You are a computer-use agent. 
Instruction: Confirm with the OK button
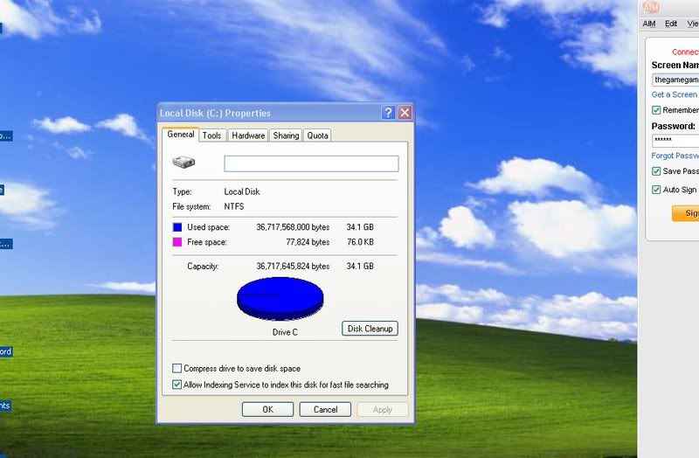click(x=268, y=409)
